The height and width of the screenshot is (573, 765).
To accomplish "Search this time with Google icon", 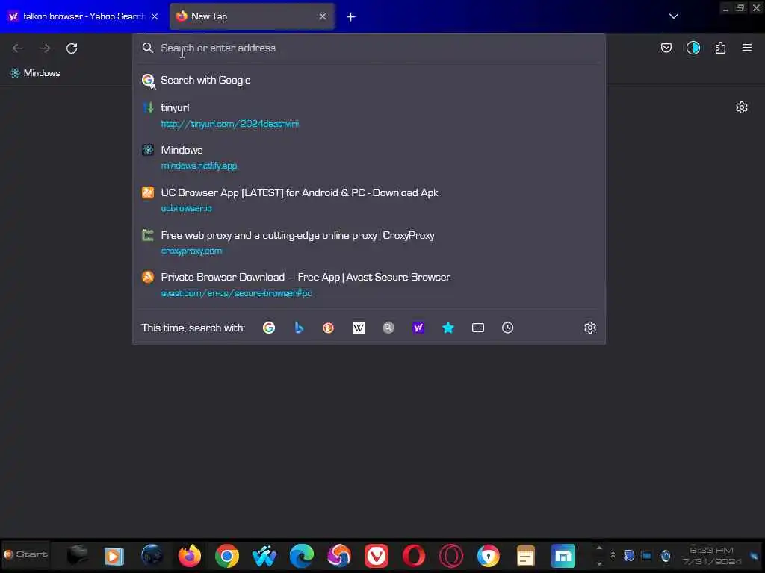I will (x=269, y=328).
